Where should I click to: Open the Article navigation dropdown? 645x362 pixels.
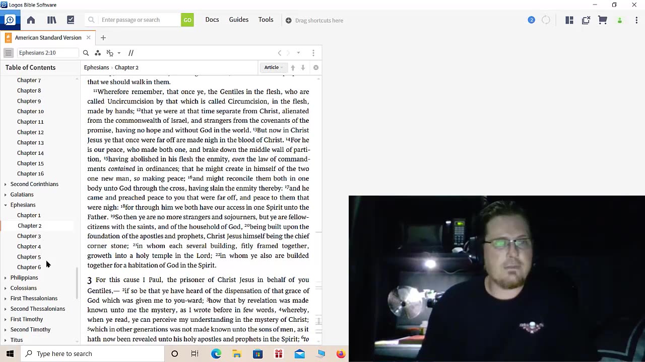[x=273, y=67]
